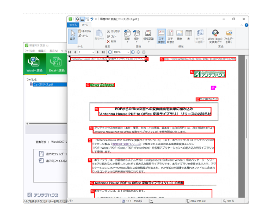Click the Excelへ変換 button in back window
Image resolution: width=272 pixels, height=218 pixels.
pyautogui.click(x=57, y=64)
